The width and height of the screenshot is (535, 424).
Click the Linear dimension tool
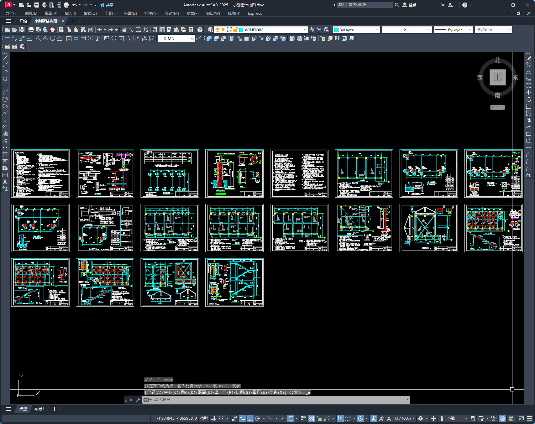(8, 38)
